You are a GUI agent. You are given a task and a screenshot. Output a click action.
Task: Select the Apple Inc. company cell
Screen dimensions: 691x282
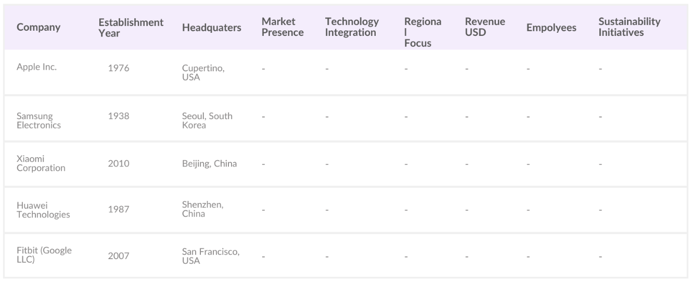pos(36,67)
